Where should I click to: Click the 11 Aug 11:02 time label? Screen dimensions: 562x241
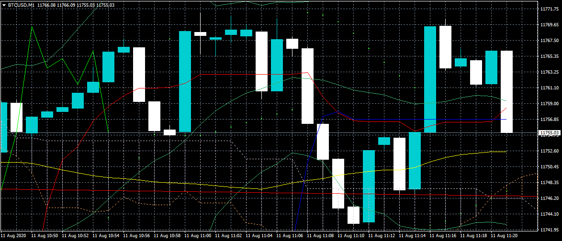(x=229, y=236)
